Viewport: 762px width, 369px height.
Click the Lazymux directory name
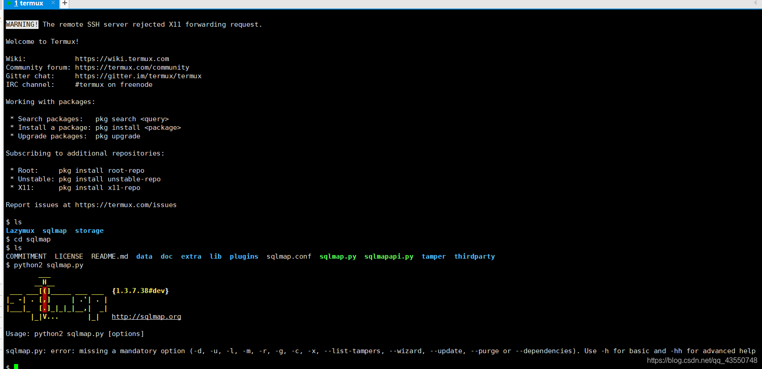20,231
